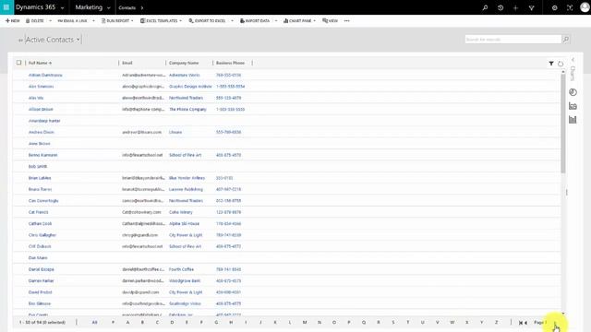
Task: Go to the first page of records
Action: tap(521, 323)
